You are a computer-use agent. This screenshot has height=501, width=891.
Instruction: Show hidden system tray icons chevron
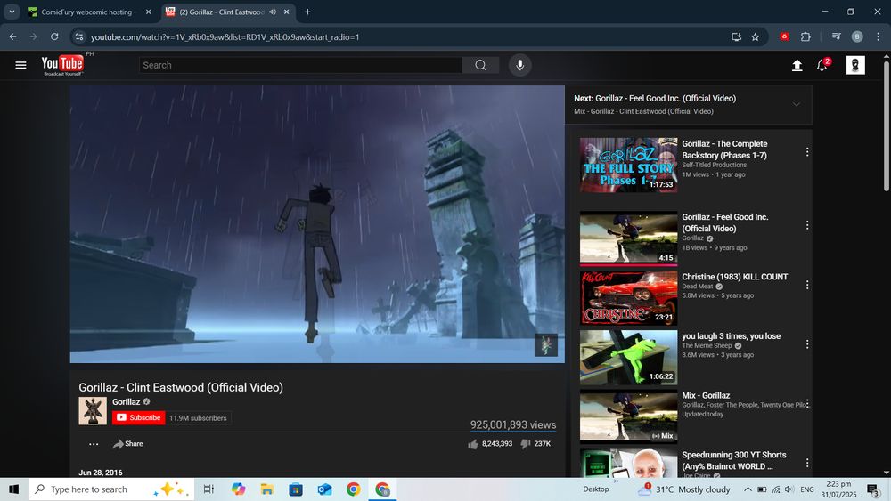pyautogui.click(x=748, y=489)
